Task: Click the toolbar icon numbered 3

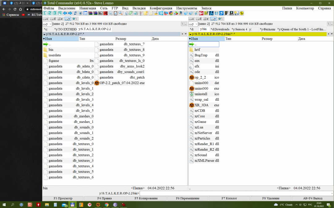Action: (x=55, y=13)
